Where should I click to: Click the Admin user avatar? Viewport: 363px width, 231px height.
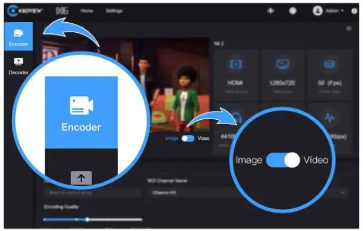pos(317,11)
